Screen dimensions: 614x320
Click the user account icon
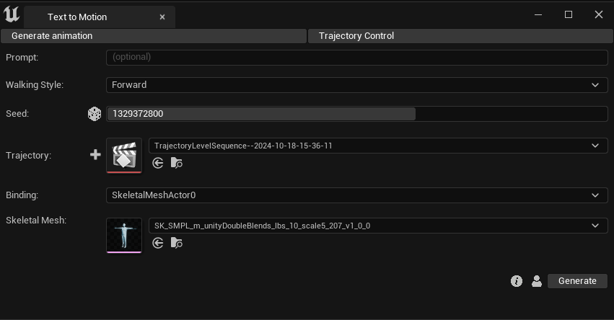click(x=536, y=281)
